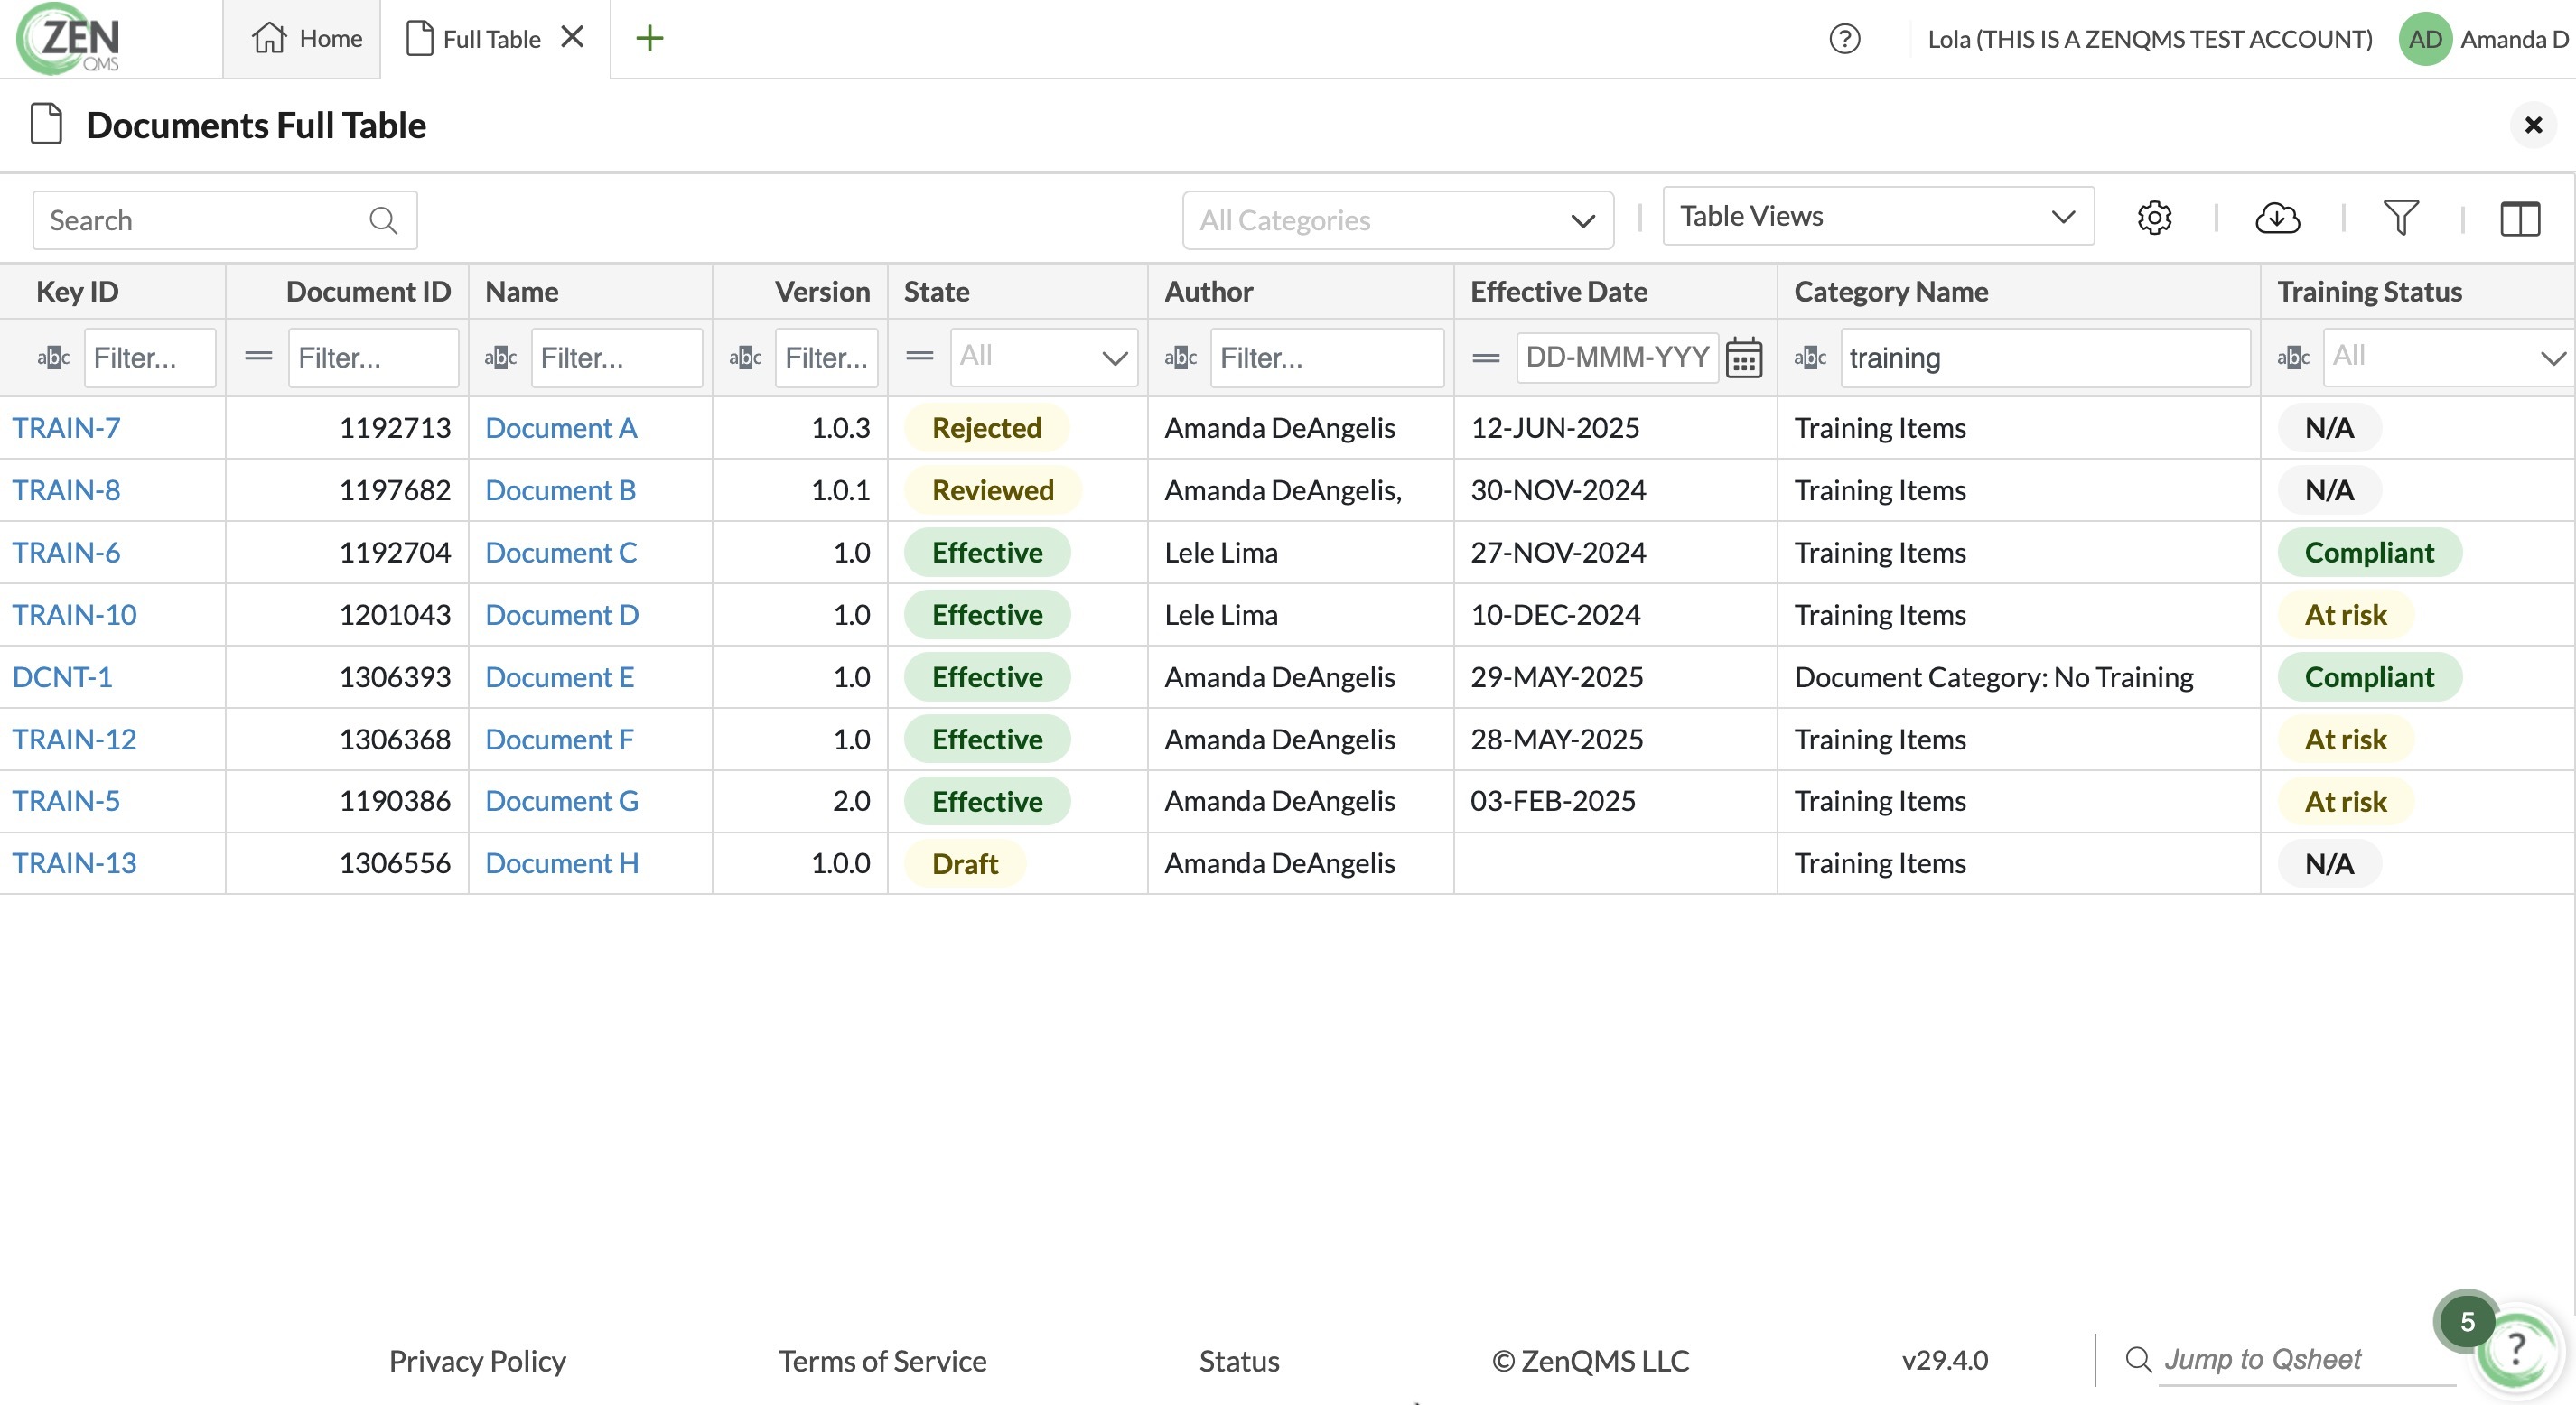Screen dimensions: 2576x1405
Task: Open the calendar icon for Effective Date filter
Action: [1744, 357]
